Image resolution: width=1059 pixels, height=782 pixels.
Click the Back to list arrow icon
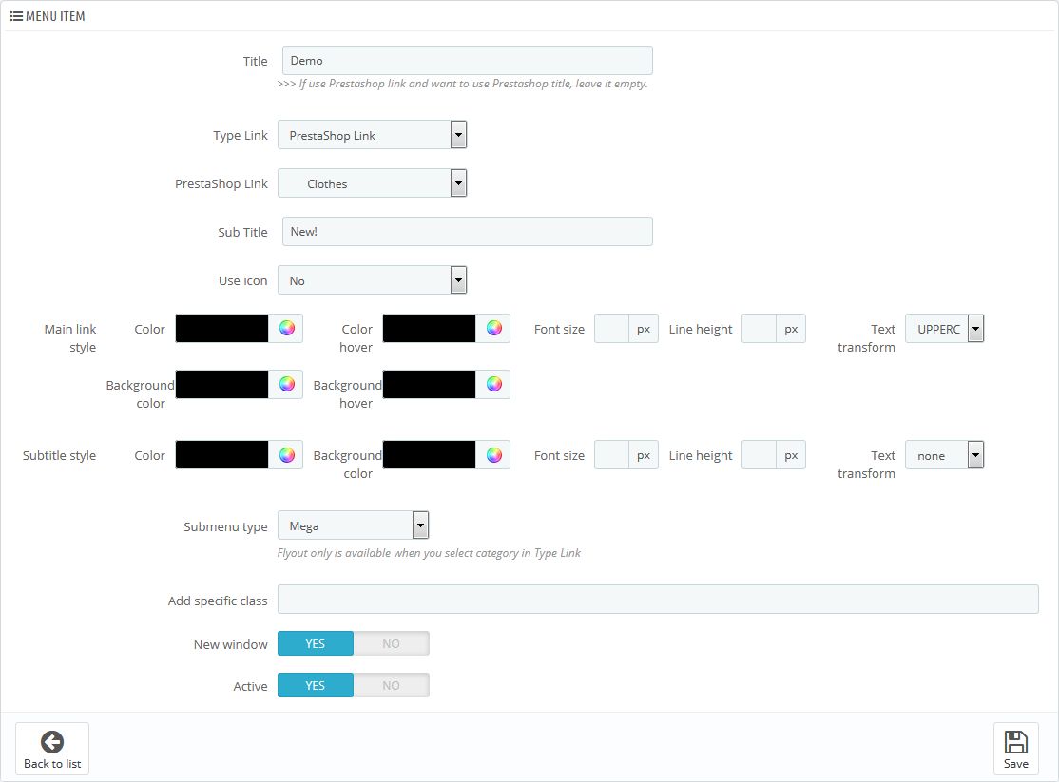52,742
